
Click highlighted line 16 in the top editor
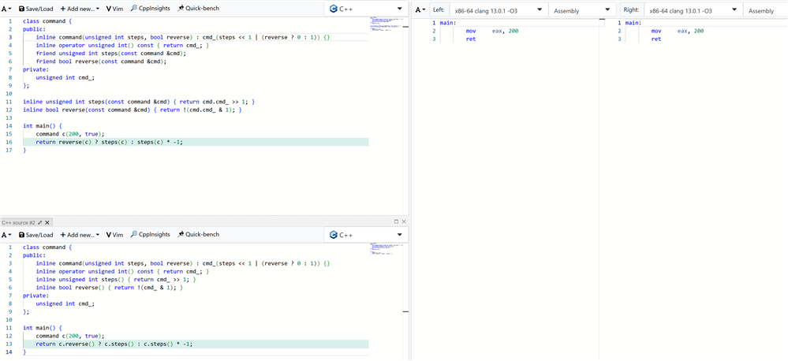tap(196, 142)
